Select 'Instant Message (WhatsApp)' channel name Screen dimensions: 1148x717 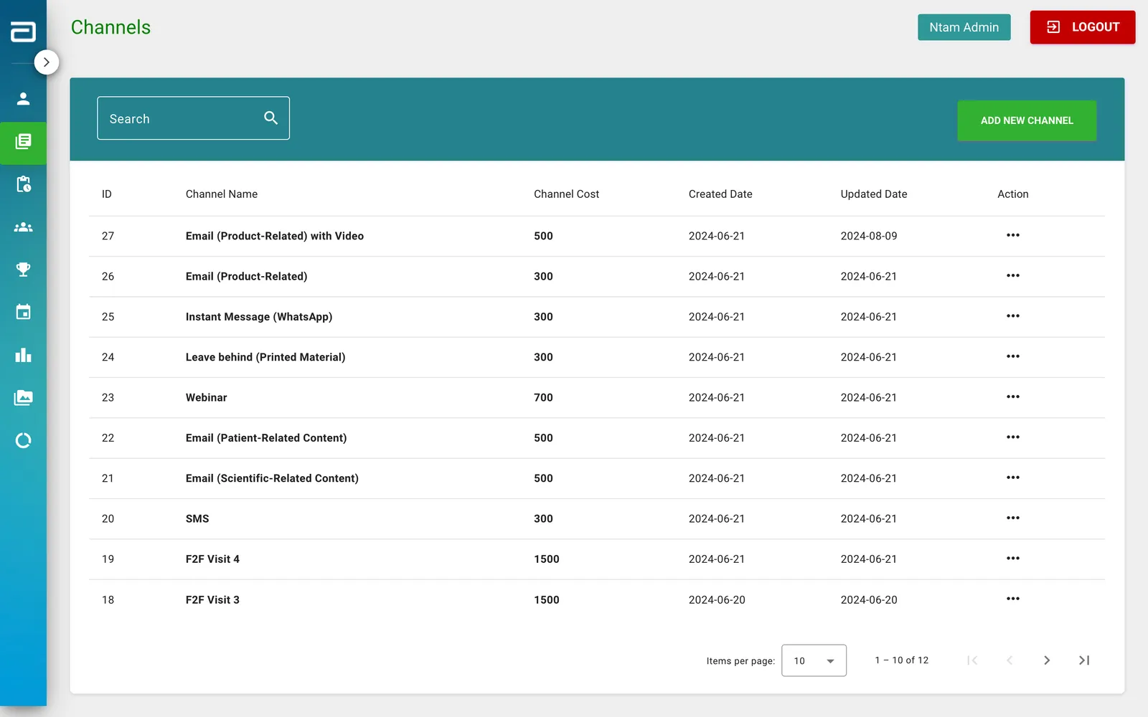[258, 317]
